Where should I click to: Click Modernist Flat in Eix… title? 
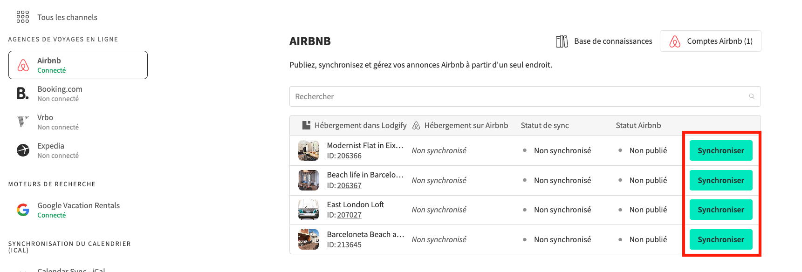pos(365,145)
